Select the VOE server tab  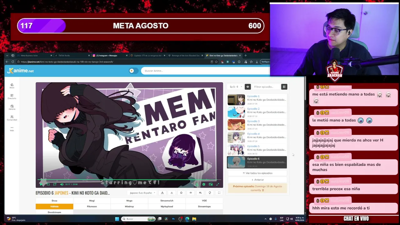[204, 201]
